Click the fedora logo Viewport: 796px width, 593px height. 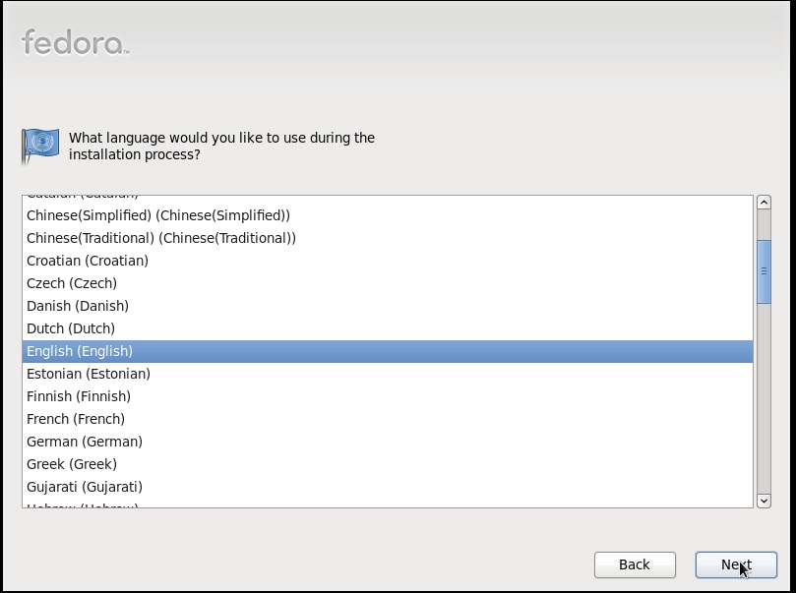tap(75, 42)
